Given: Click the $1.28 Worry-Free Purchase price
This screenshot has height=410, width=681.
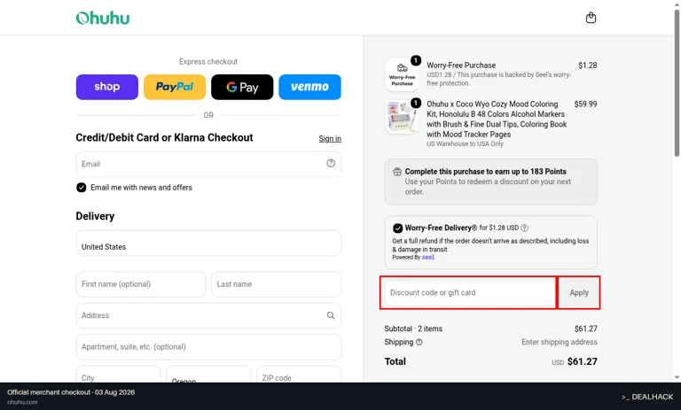Looking at the screenshot, I should [x=588, y=65].
